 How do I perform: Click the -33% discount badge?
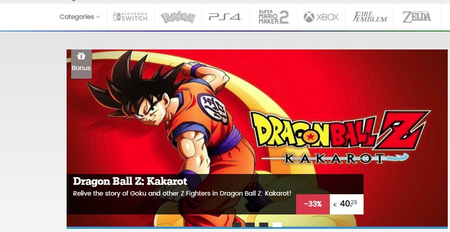tap(313, 204)
